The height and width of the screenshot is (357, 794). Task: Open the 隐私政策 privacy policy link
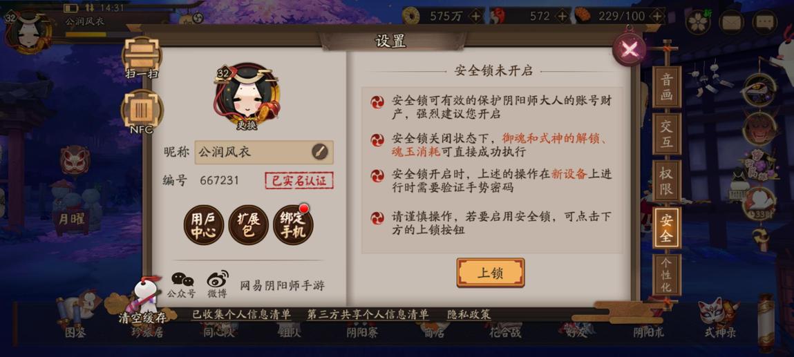tap(469, 314)
